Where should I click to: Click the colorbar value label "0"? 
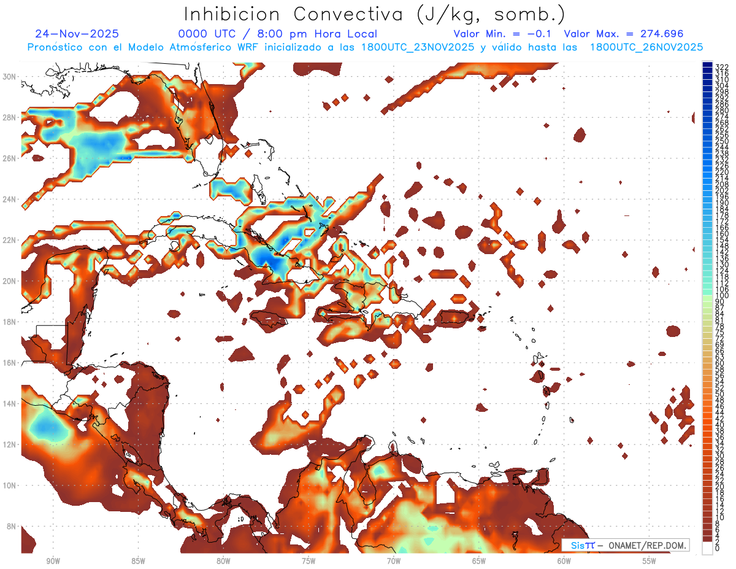click(718, 548)
